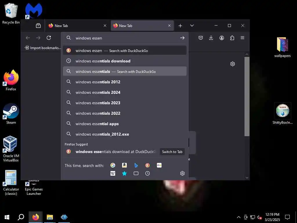Open the Firefox account icon
Viewport: 297px width, 223px height.
[x=222, y=38]
